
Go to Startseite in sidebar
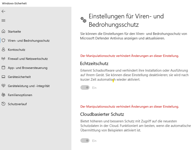[14, 31]
